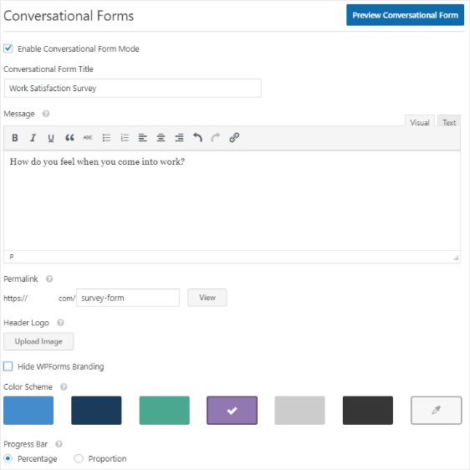Insert a blockquote in message editor
470x470 pixels.
(69, 138)
